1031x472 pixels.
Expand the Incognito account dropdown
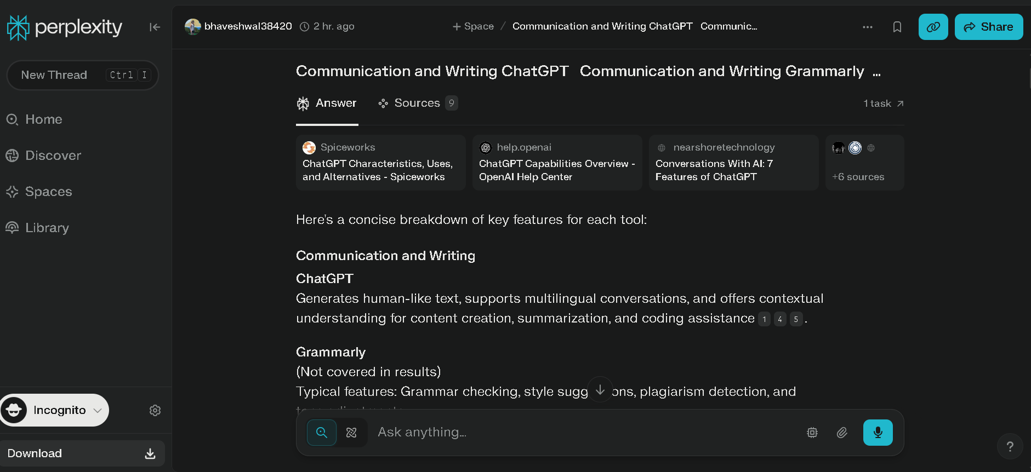click(54, 410)
